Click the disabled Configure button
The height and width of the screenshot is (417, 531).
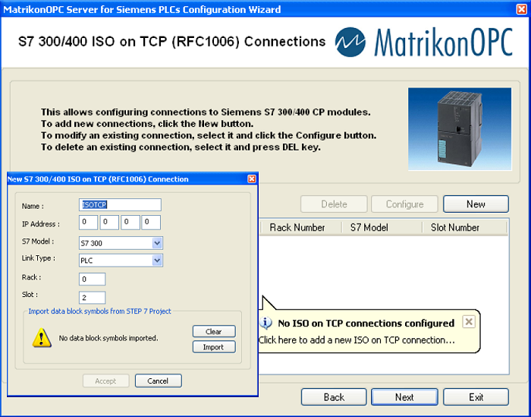point(404,204)
